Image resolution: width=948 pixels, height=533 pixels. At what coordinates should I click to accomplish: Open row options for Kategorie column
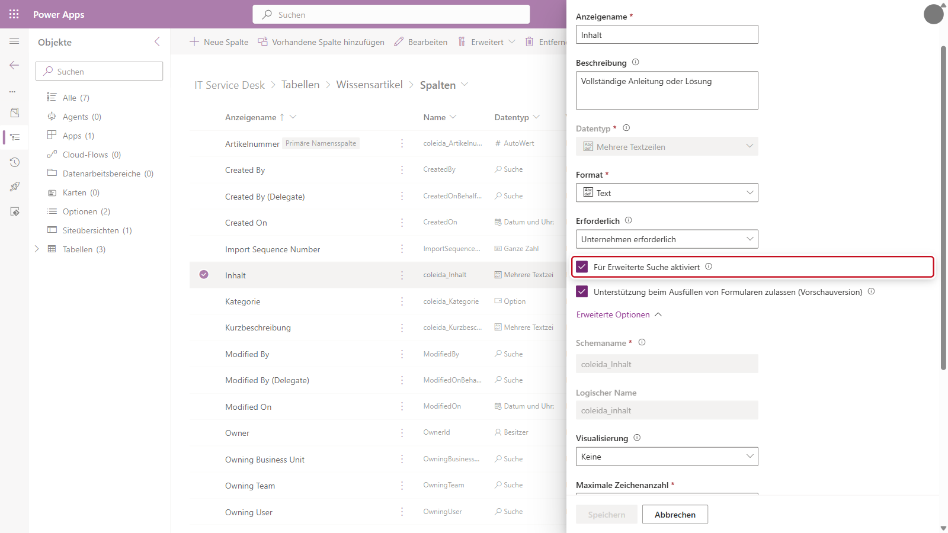[x=402, y=301]
